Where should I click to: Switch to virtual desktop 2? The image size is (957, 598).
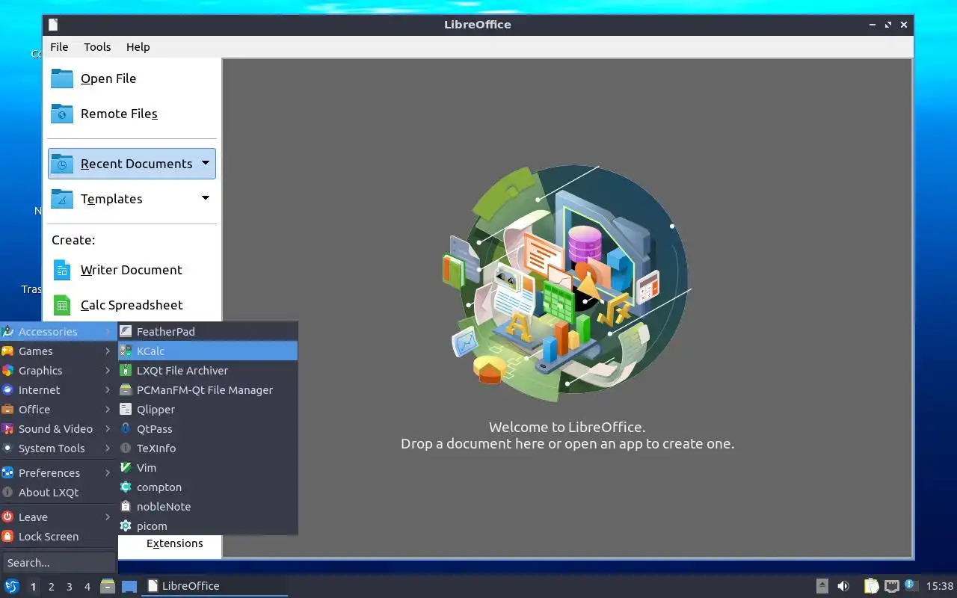[x=51, y=587]
